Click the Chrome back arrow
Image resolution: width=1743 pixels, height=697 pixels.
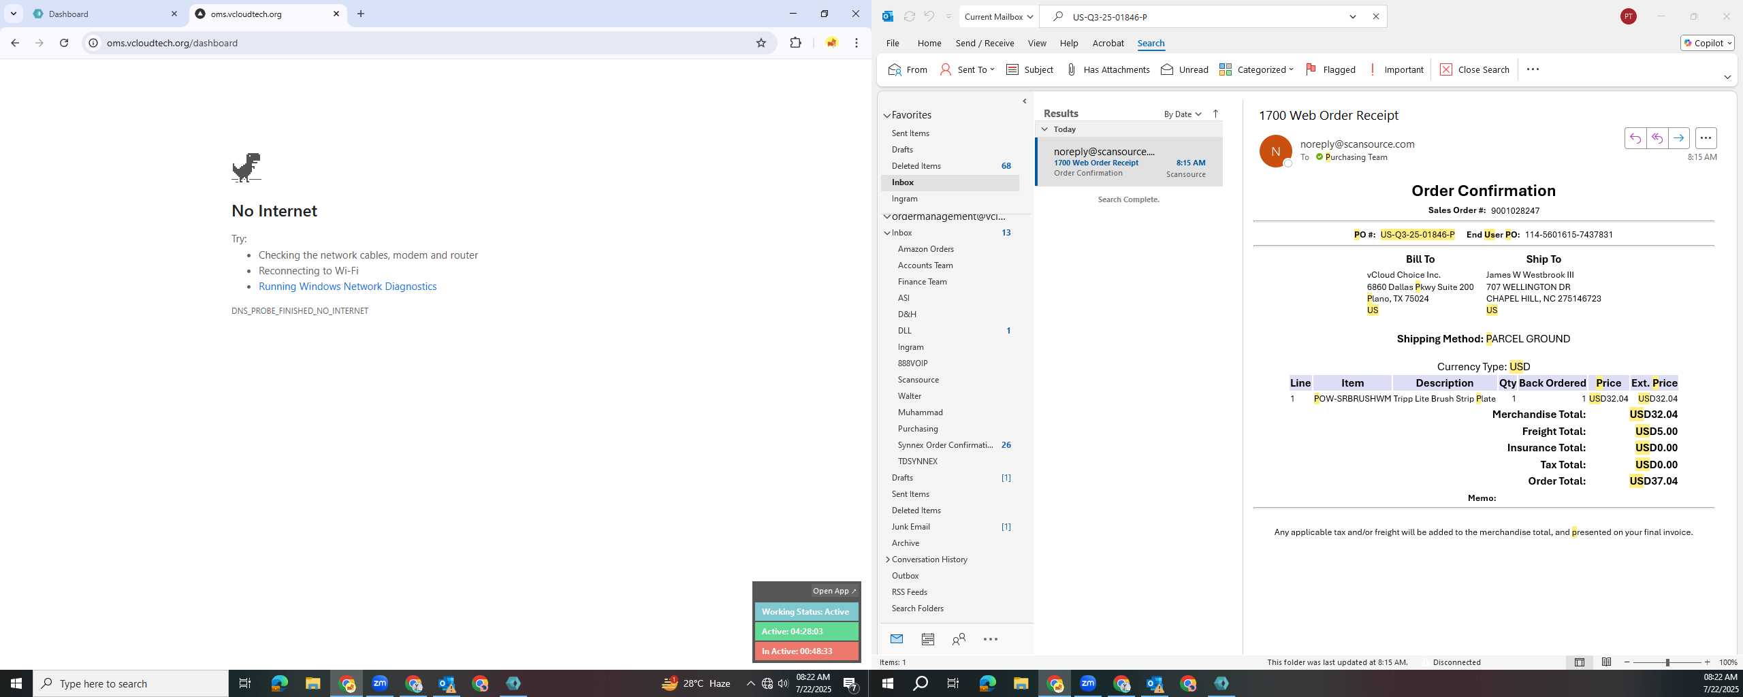click(x=15, y=43)
